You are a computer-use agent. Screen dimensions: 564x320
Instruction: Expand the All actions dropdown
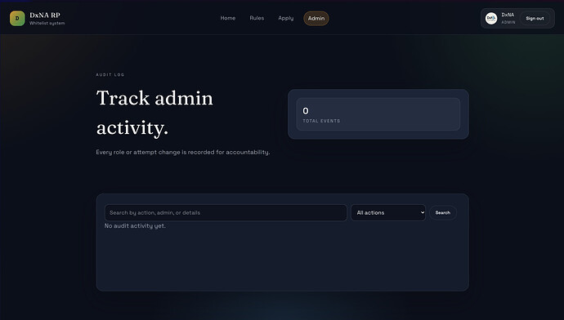(x=388, y=212)
